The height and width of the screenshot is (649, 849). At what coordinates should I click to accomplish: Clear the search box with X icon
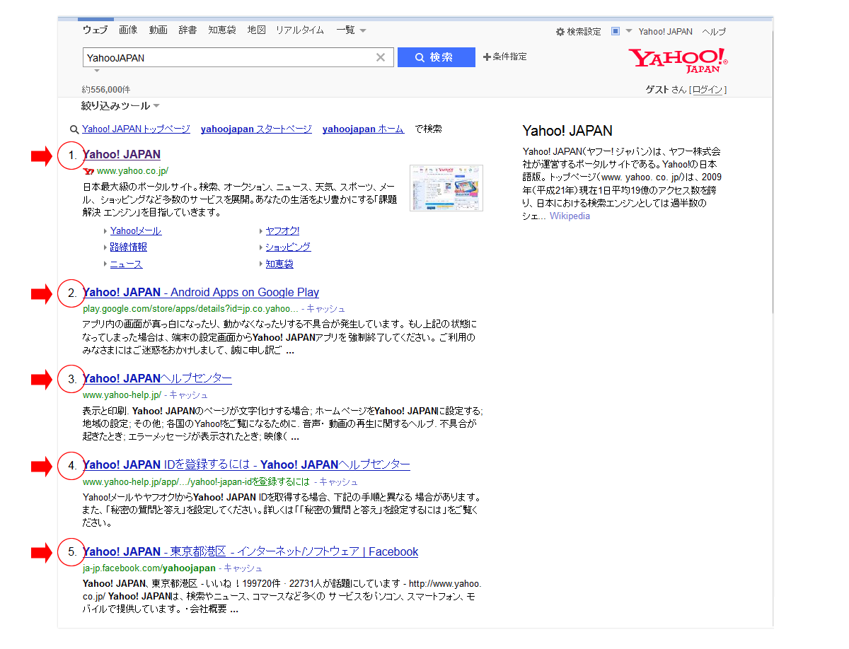point(381,57)
